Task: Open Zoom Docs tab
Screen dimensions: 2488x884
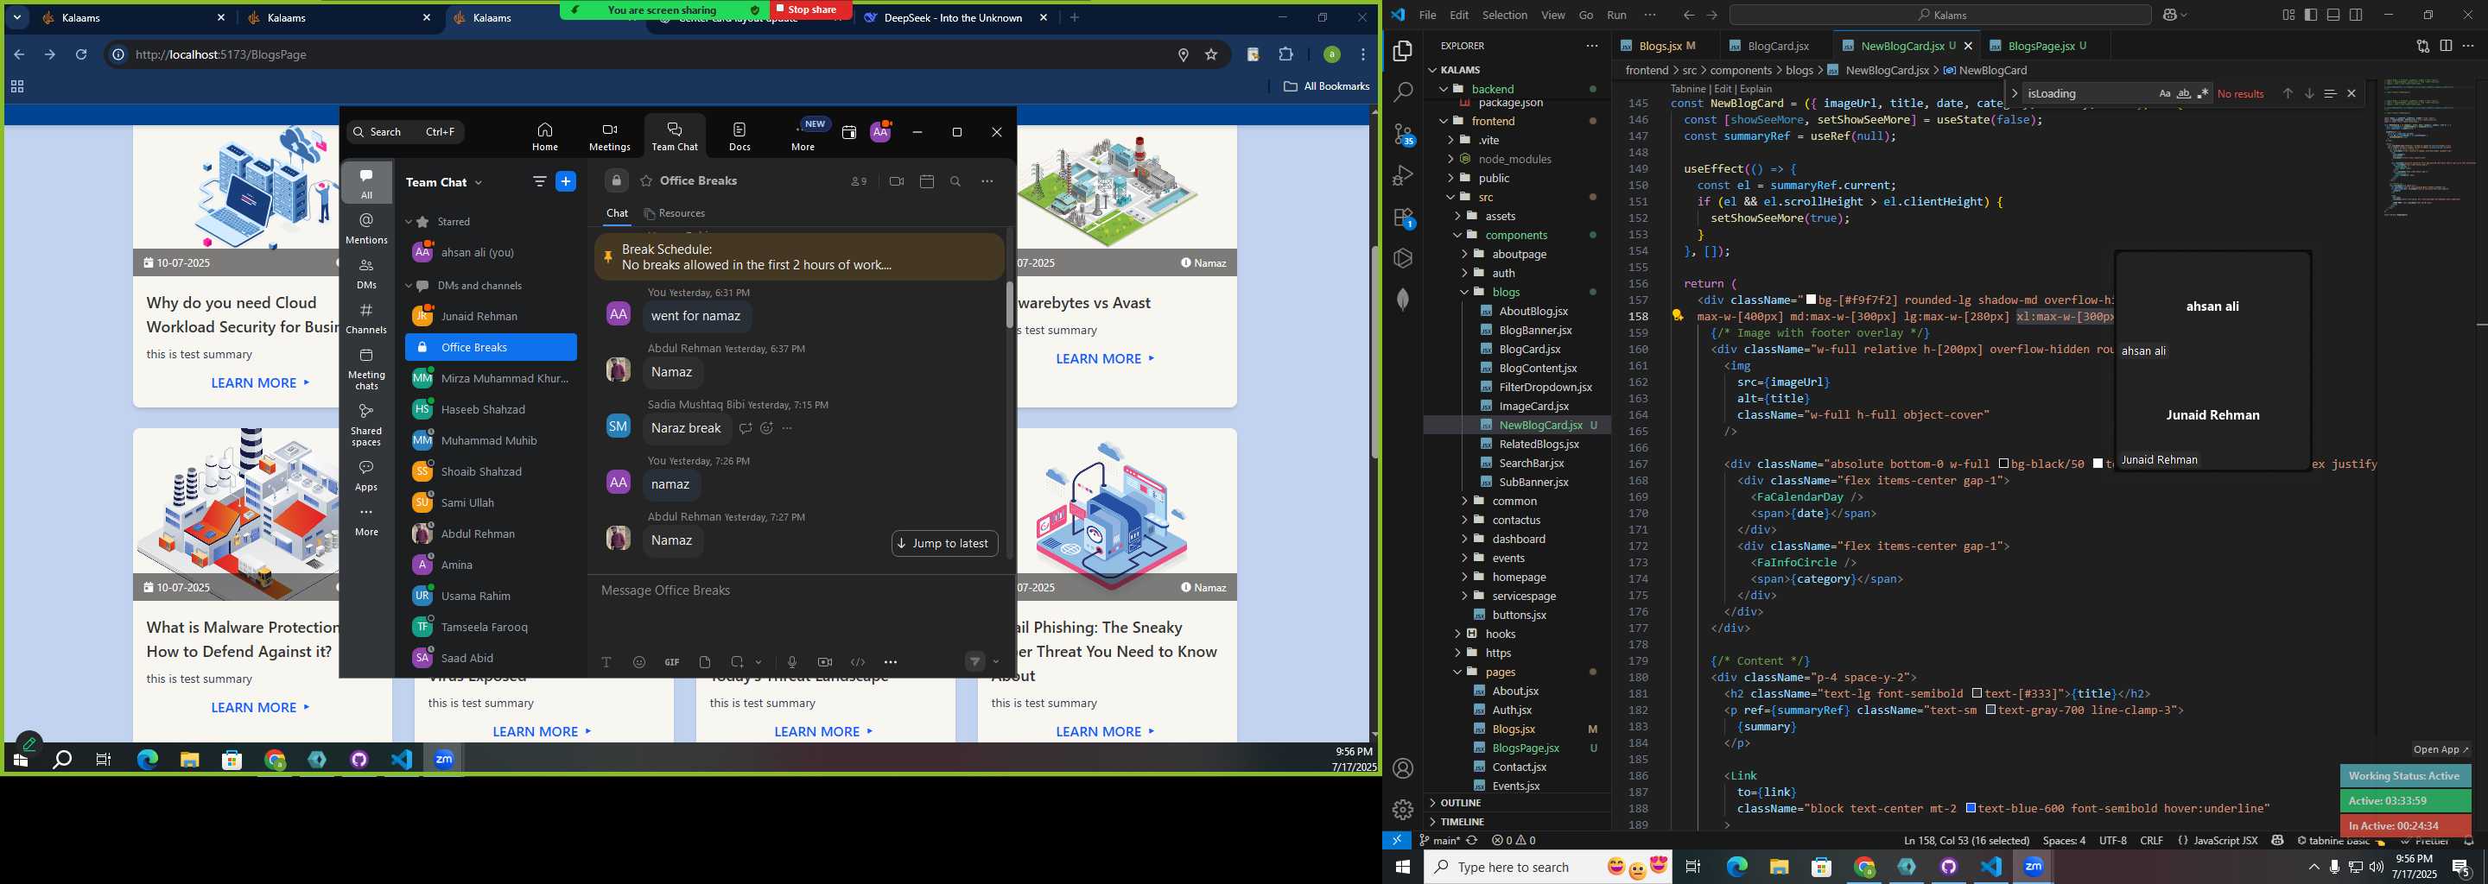Action: 739,136
